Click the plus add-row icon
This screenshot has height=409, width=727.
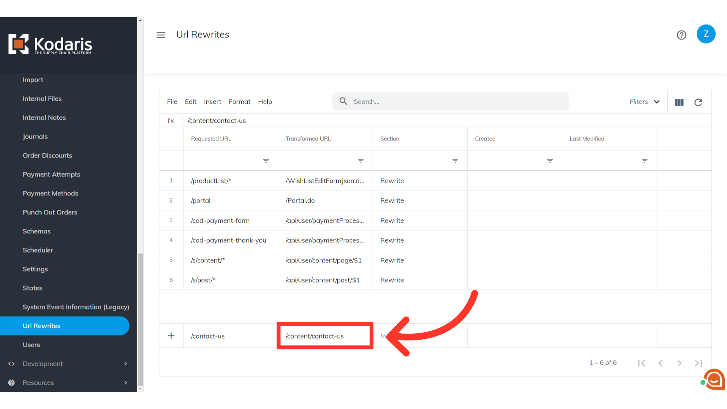coord(171,336)
